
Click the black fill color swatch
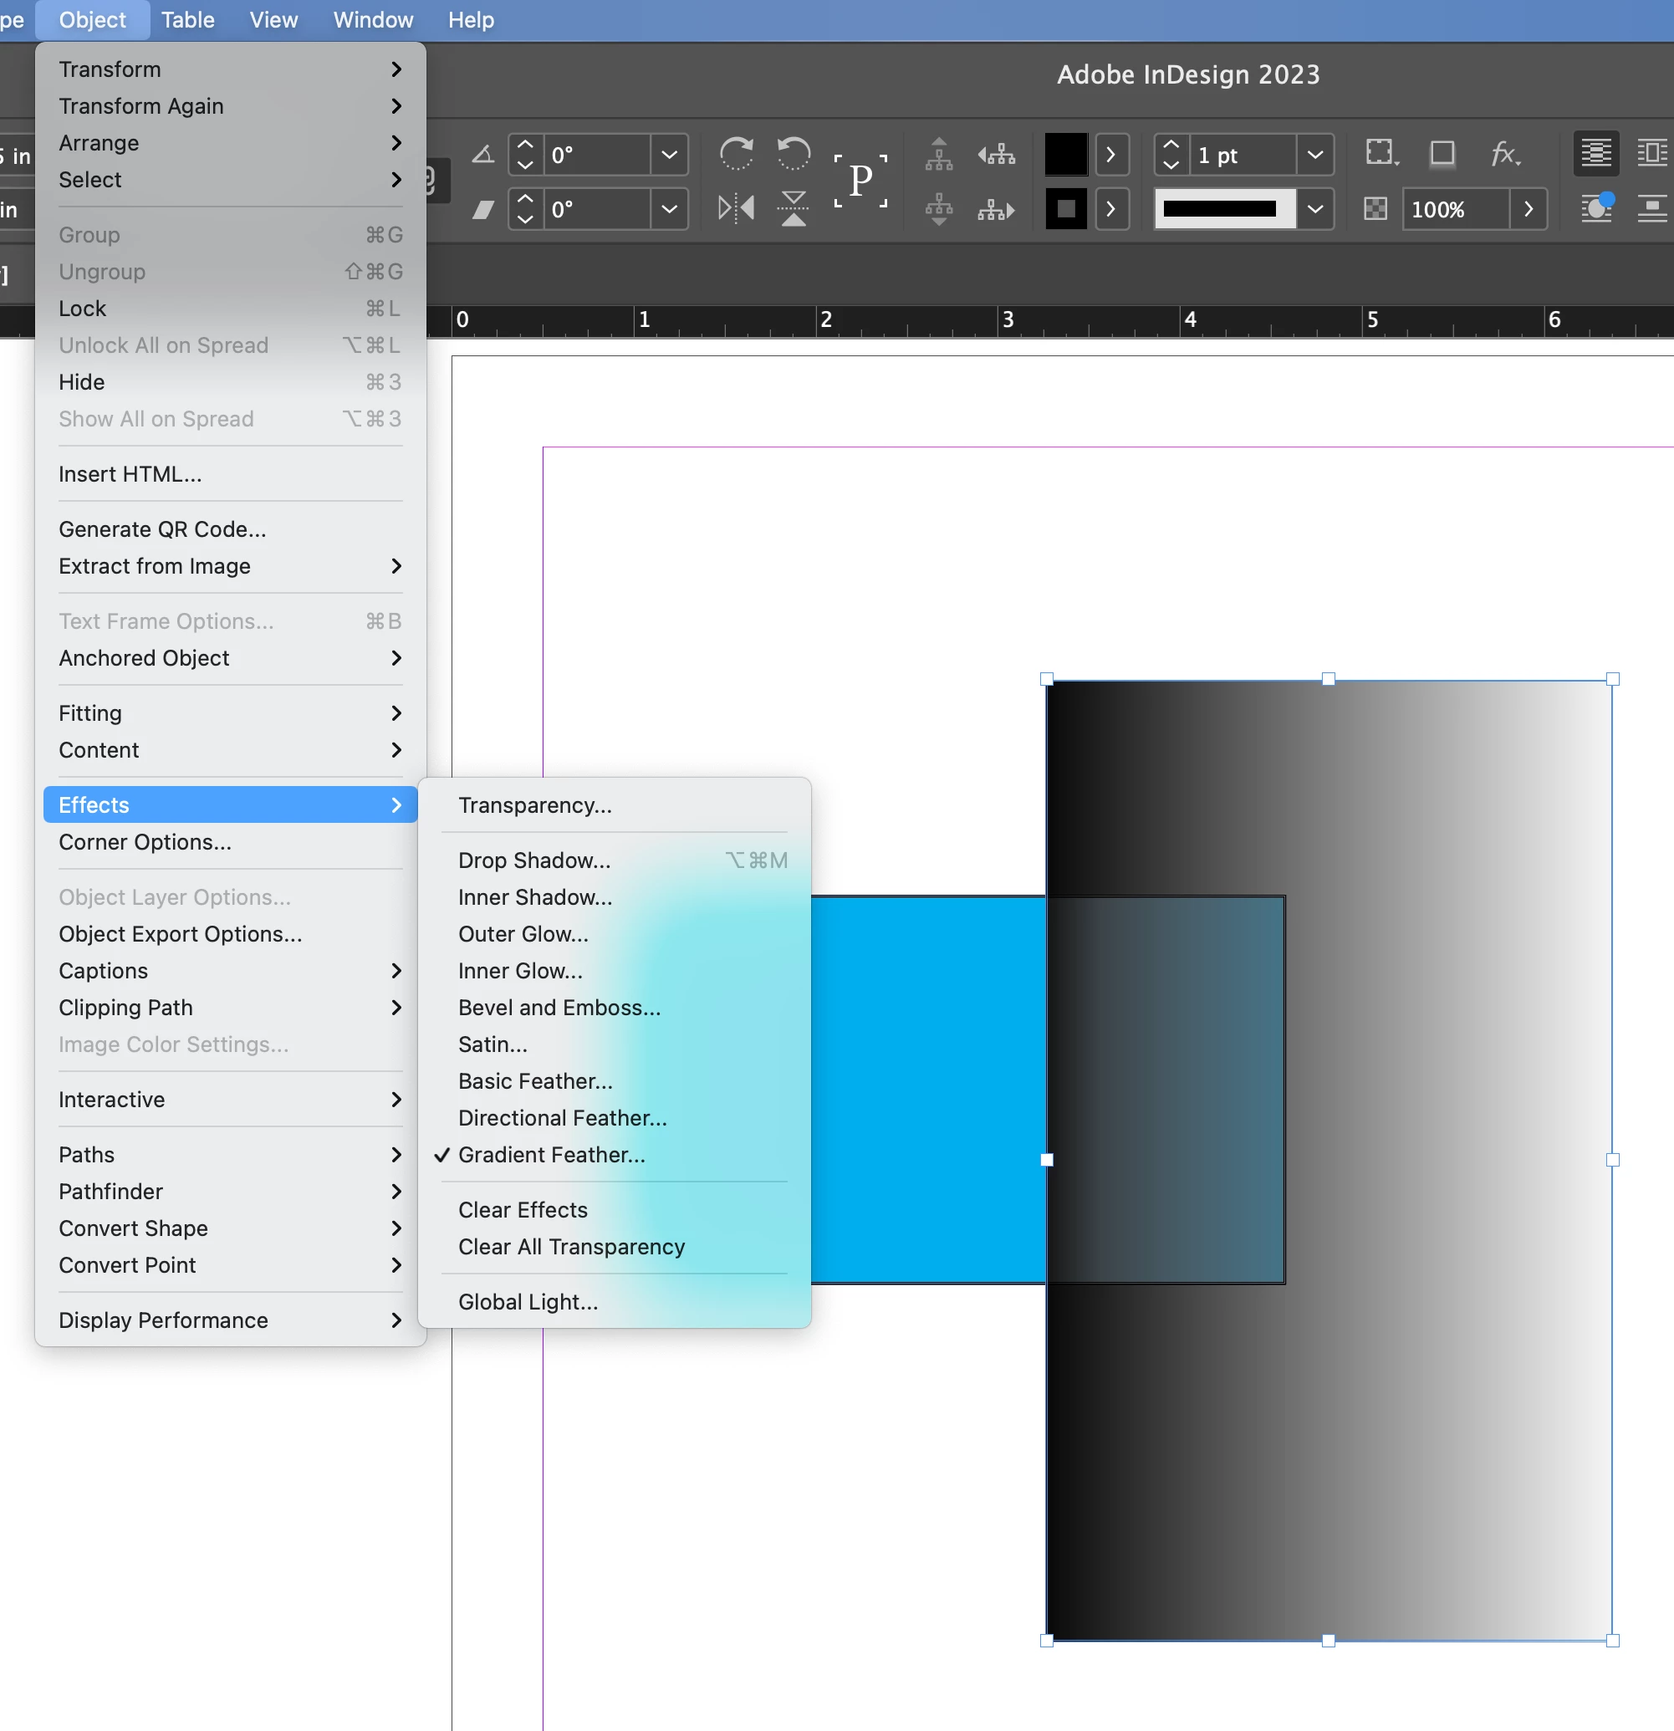pyautogui.click(x=1065, y=156)
